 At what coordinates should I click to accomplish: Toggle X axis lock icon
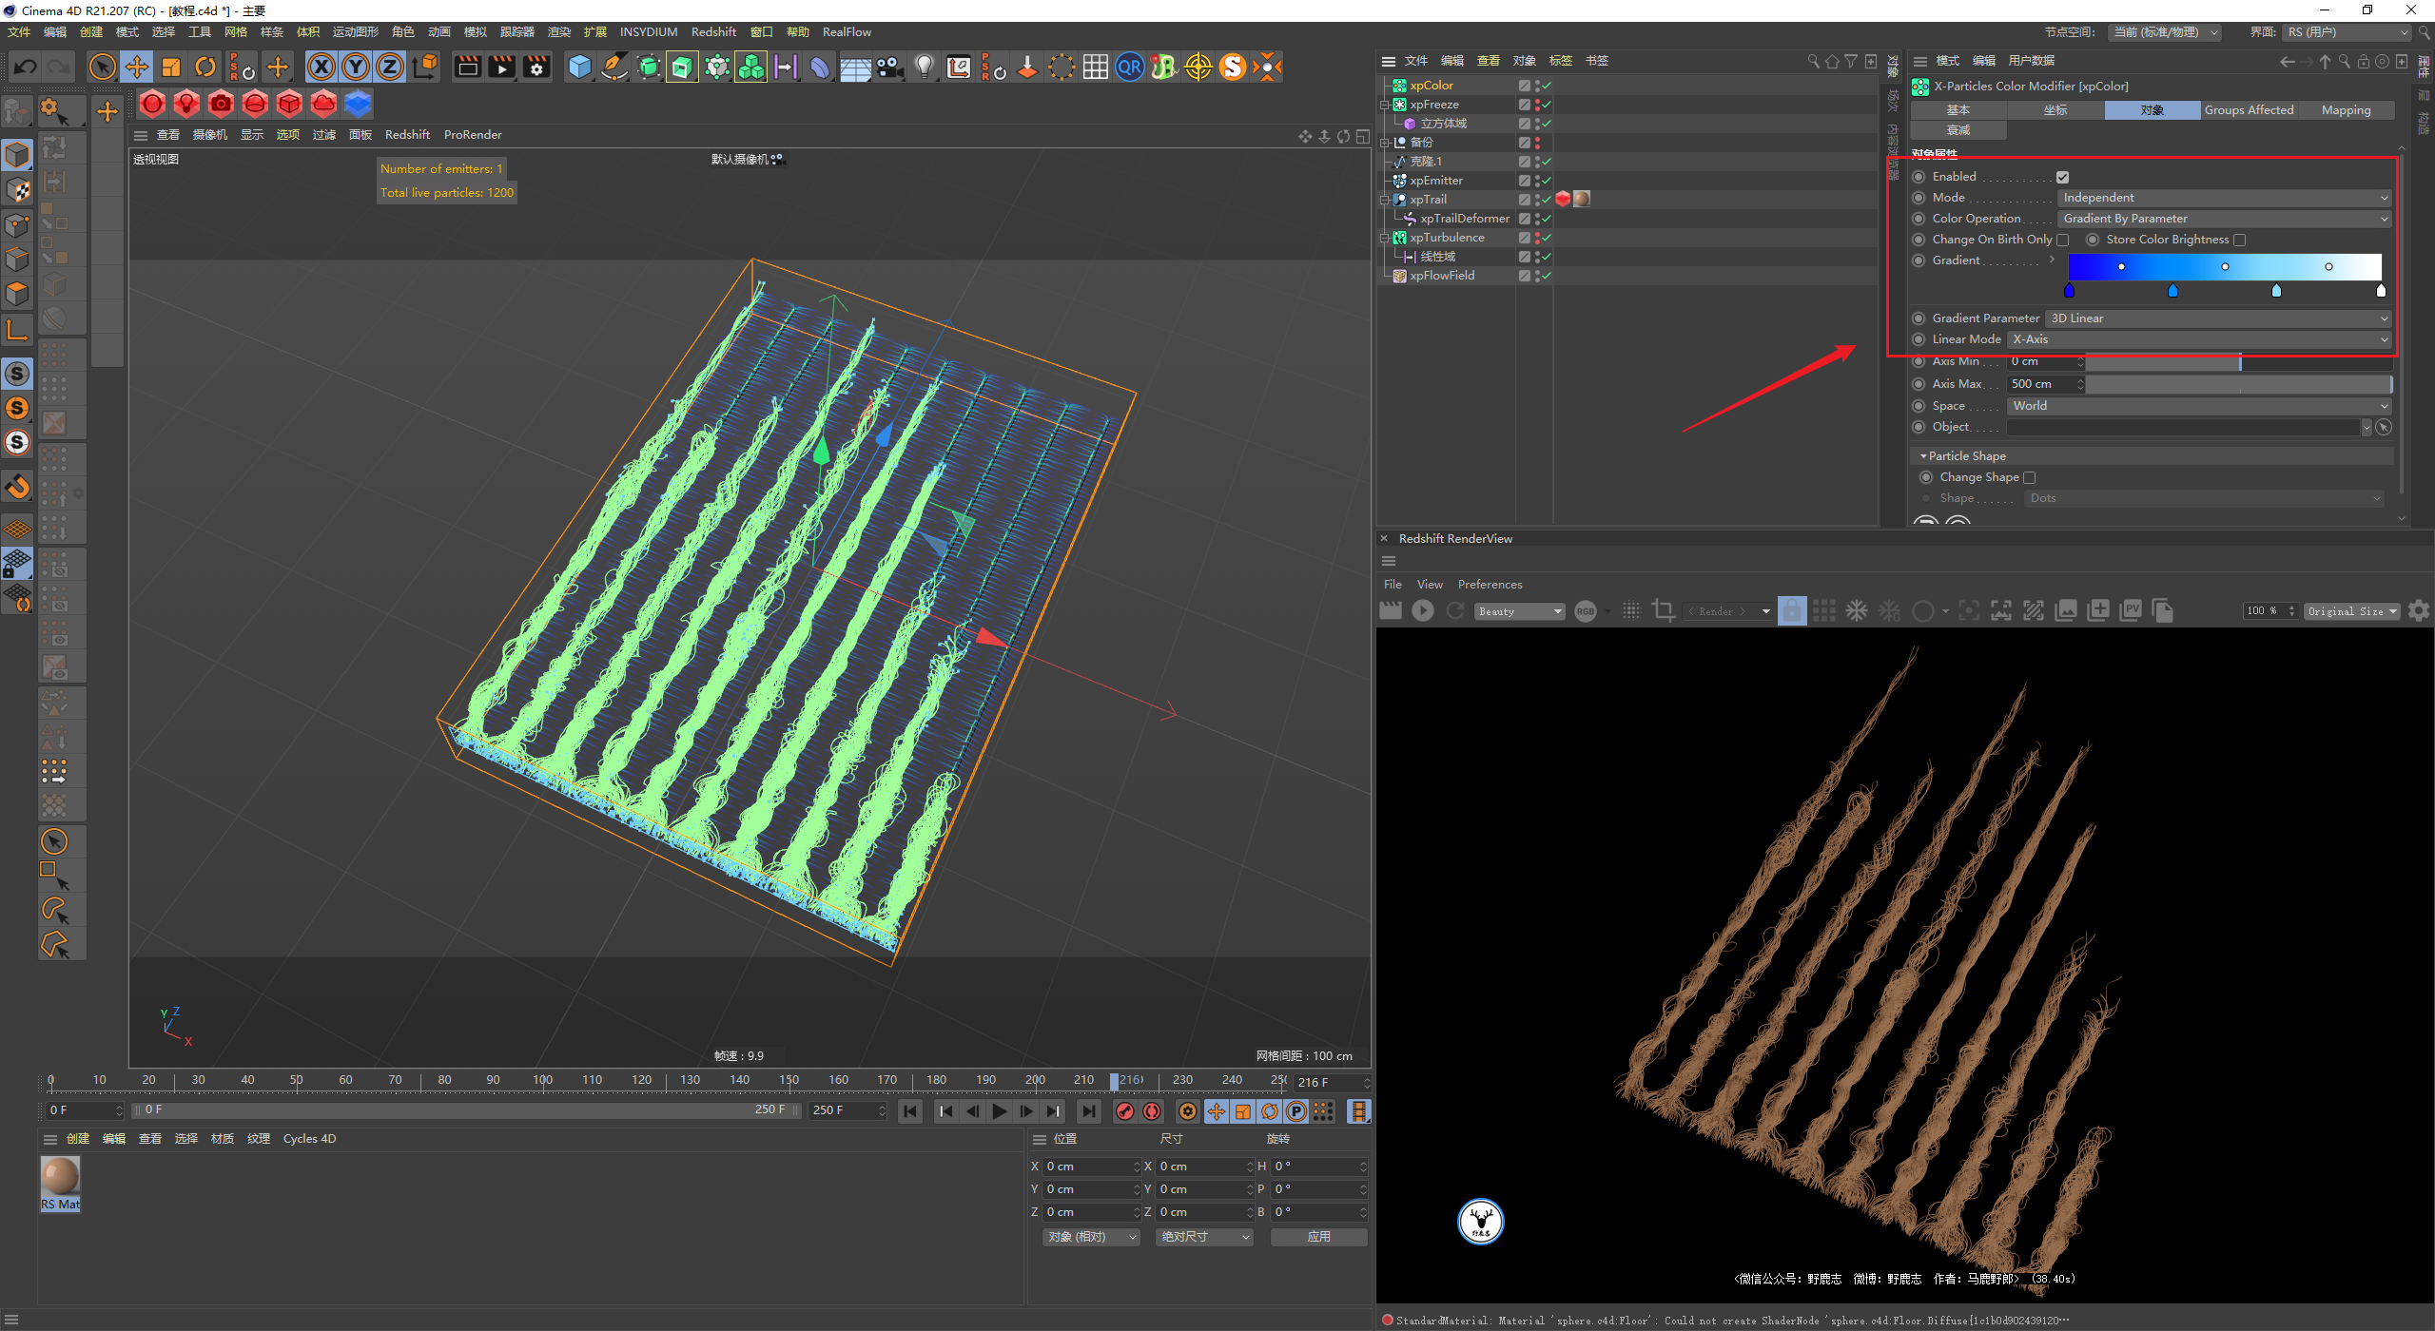(x=321, y=67)
